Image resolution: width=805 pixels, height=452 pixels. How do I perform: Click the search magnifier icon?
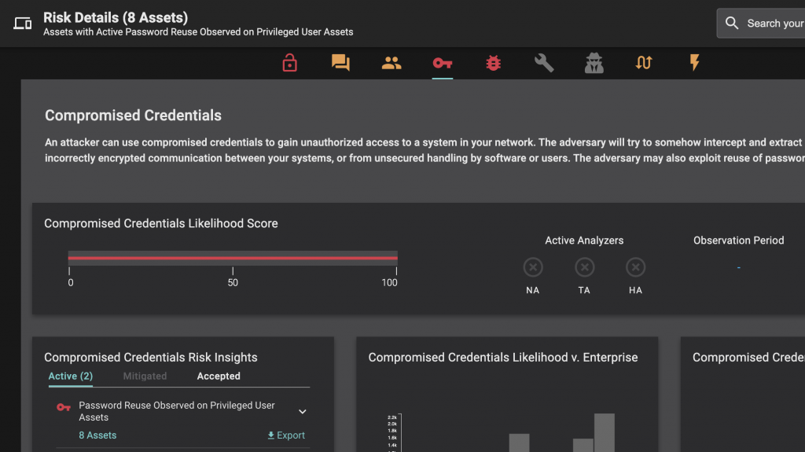(732, 23)
